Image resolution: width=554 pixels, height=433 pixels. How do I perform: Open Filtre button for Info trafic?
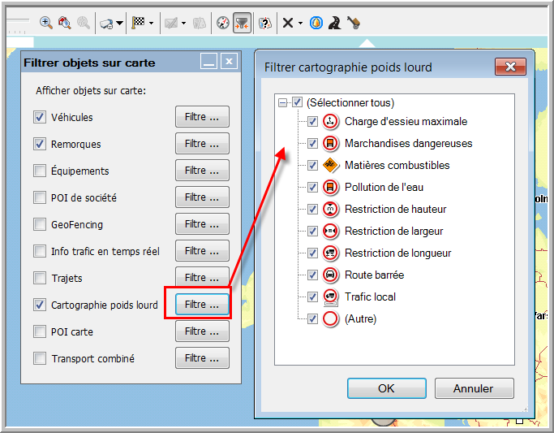click(x=202, y=251)
